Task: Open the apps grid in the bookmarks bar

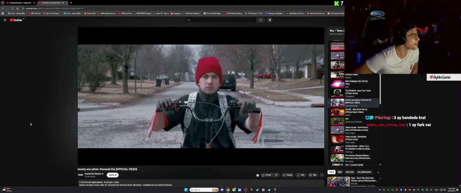Action: pyautogui.click(x=3, y=13)
